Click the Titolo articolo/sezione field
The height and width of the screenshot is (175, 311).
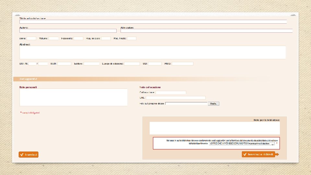point(153,22)
